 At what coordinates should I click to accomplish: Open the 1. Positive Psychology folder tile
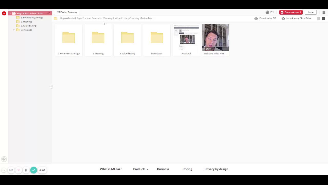pos(69,40)
